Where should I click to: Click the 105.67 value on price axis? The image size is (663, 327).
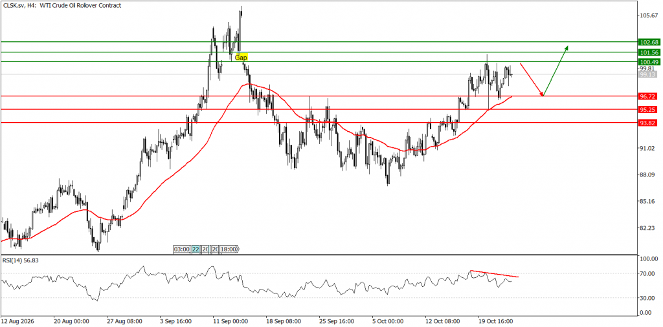(649, 16)
